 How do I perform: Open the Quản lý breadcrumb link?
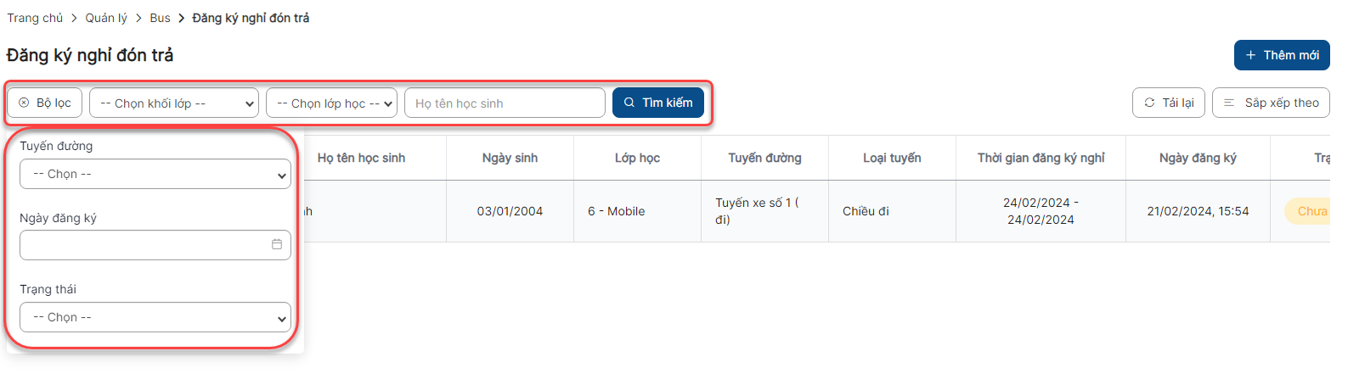[106, 18]
